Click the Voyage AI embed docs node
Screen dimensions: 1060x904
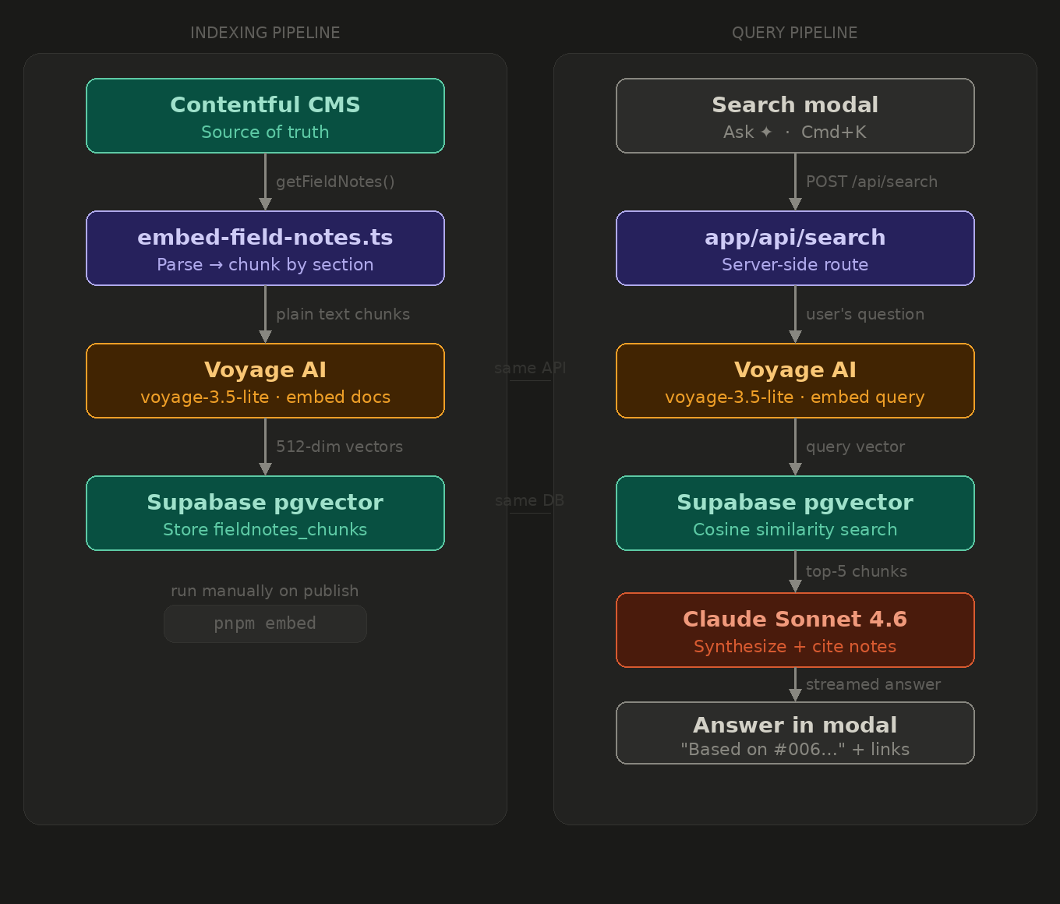tap(265, 381)
